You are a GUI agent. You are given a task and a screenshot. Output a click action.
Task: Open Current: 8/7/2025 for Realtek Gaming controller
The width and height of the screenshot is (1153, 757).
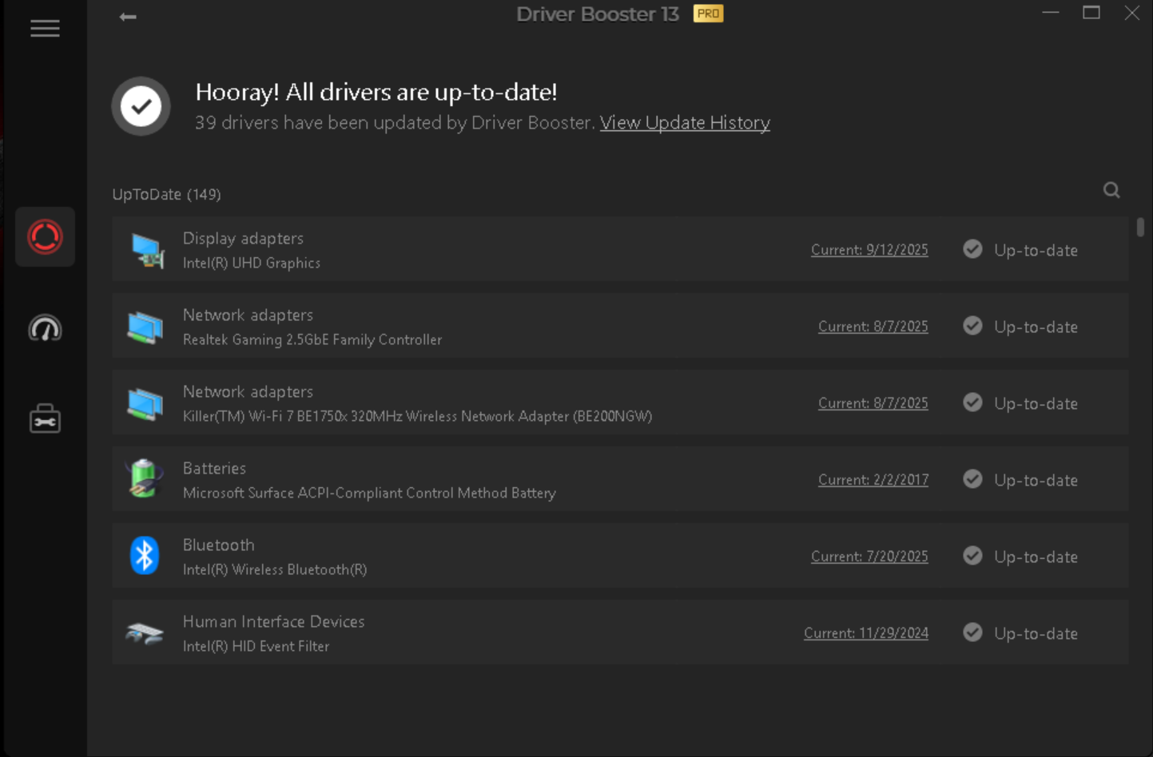point(873,327)
